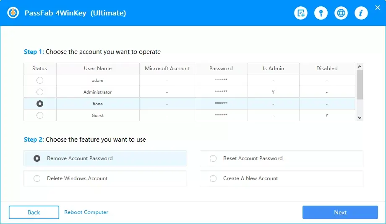This screenshot has width=386, height=224.
Task: Select the adam account radio button
Action: [x=40, y=80]
